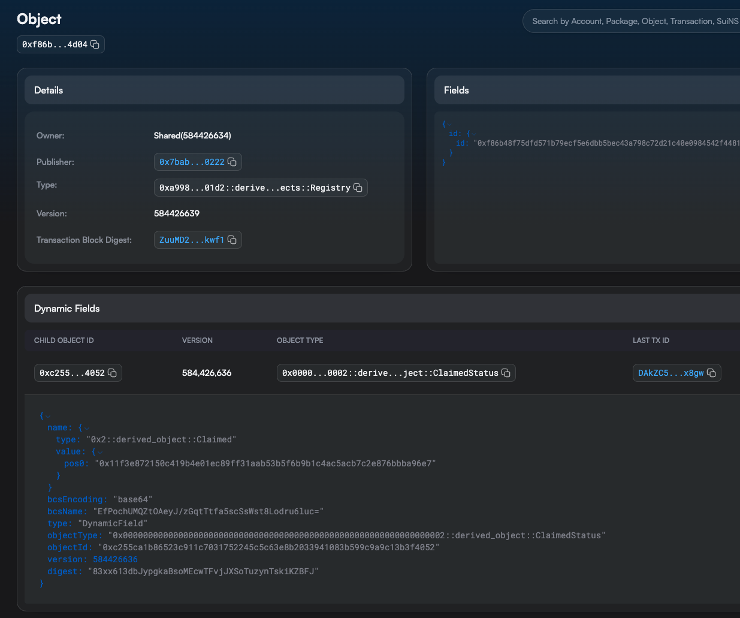Select the digest value in JSON

coord(203,571)
